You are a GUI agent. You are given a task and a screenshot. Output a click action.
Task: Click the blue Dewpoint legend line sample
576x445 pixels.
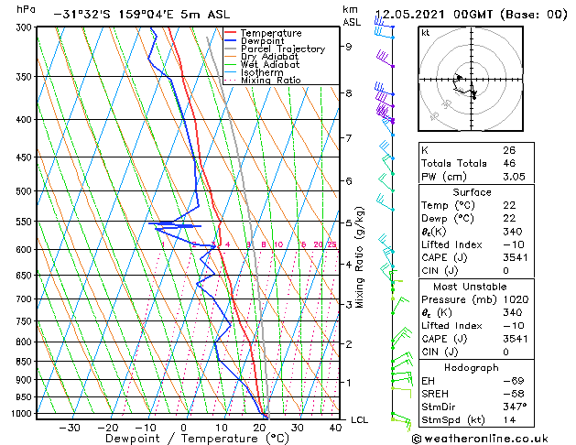231,40
